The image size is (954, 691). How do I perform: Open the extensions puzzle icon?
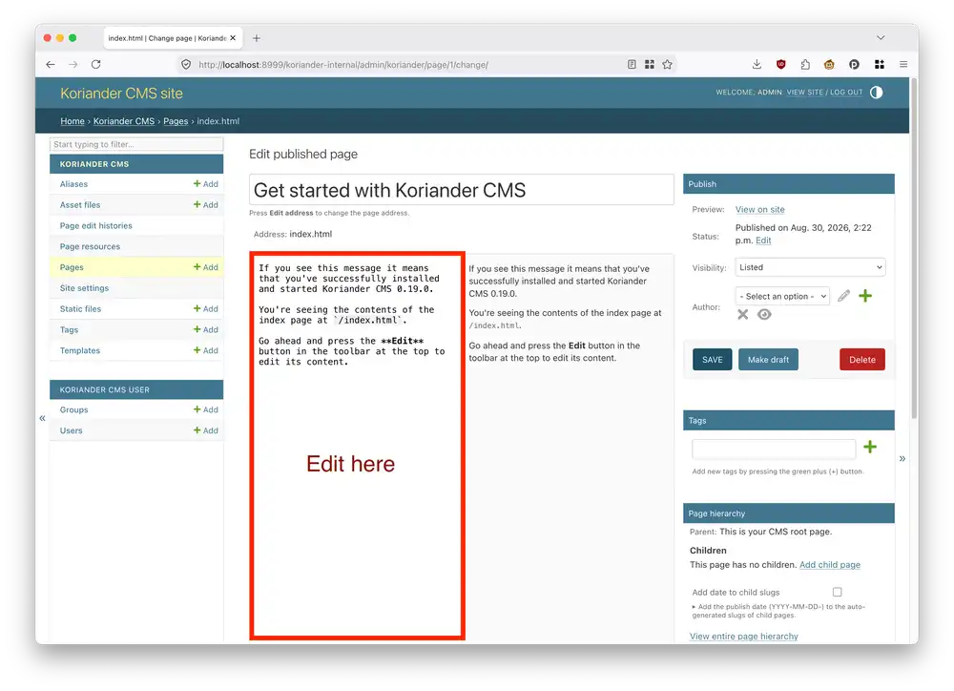point(805,65)
